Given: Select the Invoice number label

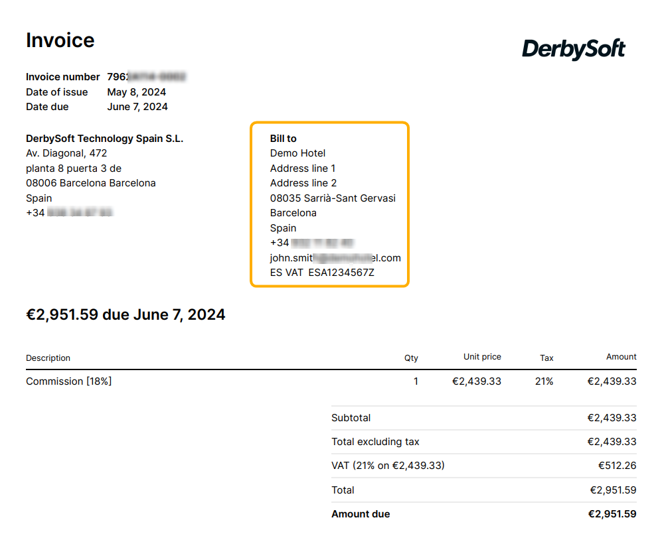Looking at the screenshot, I should click(x=62, y=77).
